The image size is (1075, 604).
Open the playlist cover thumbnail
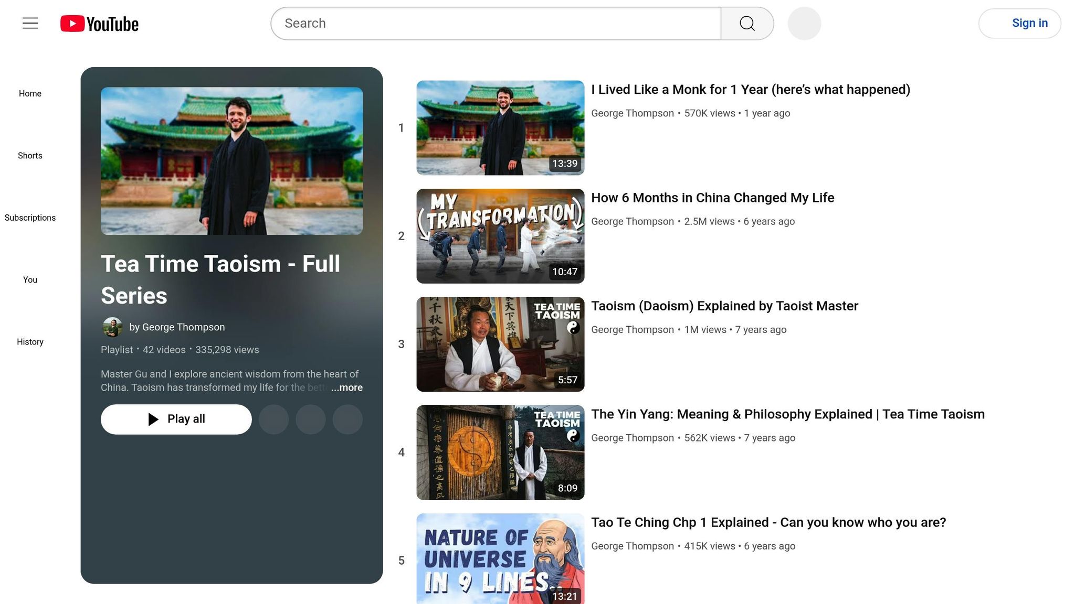tap(231, 161)
